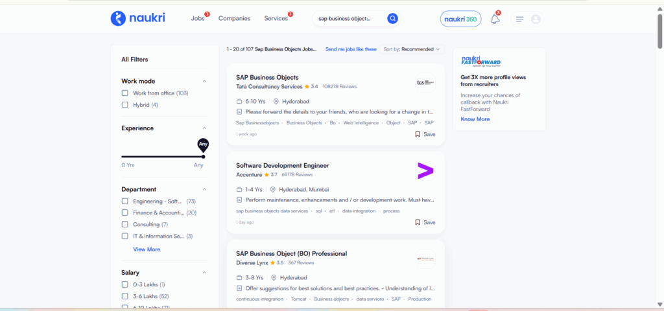Click the experience slider track
This screenshot has height=311, width=664.
pos(162,157)
